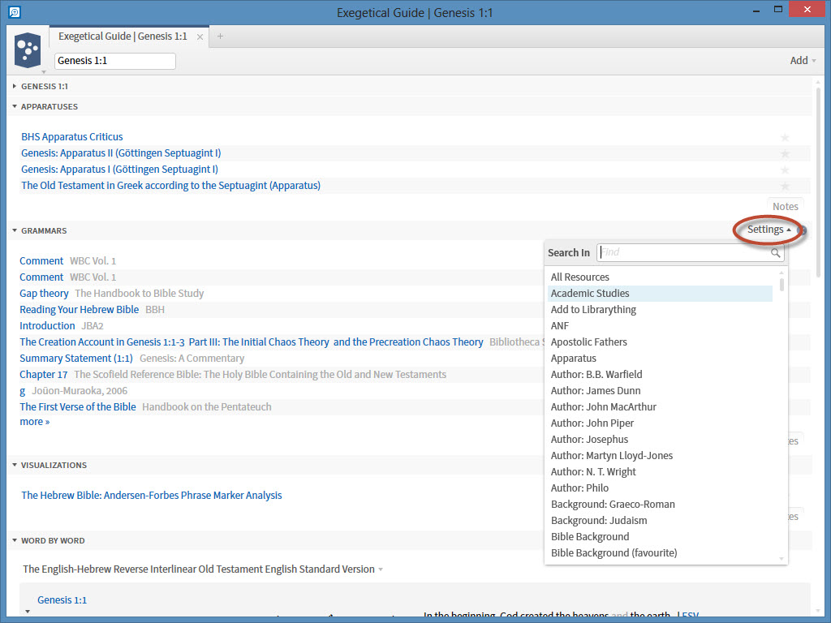
Task: Open Genesis 1:1 word by word link
Action: (62, 600)
